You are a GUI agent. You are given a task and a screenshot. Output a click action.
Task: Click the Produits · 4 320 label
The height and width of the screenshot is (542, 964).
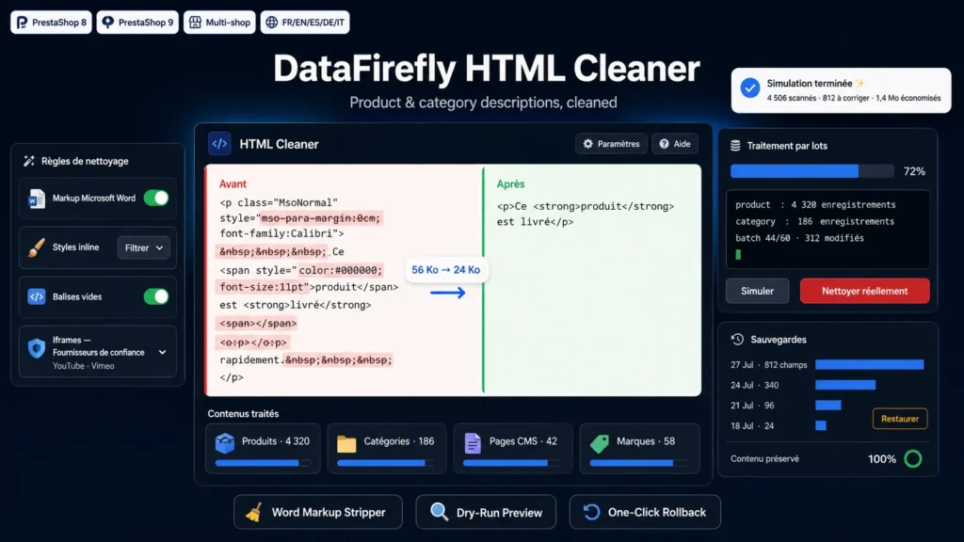276,441
